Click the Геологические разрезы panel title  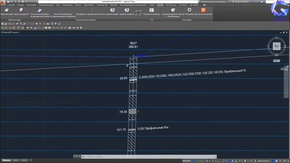[86, 20]
